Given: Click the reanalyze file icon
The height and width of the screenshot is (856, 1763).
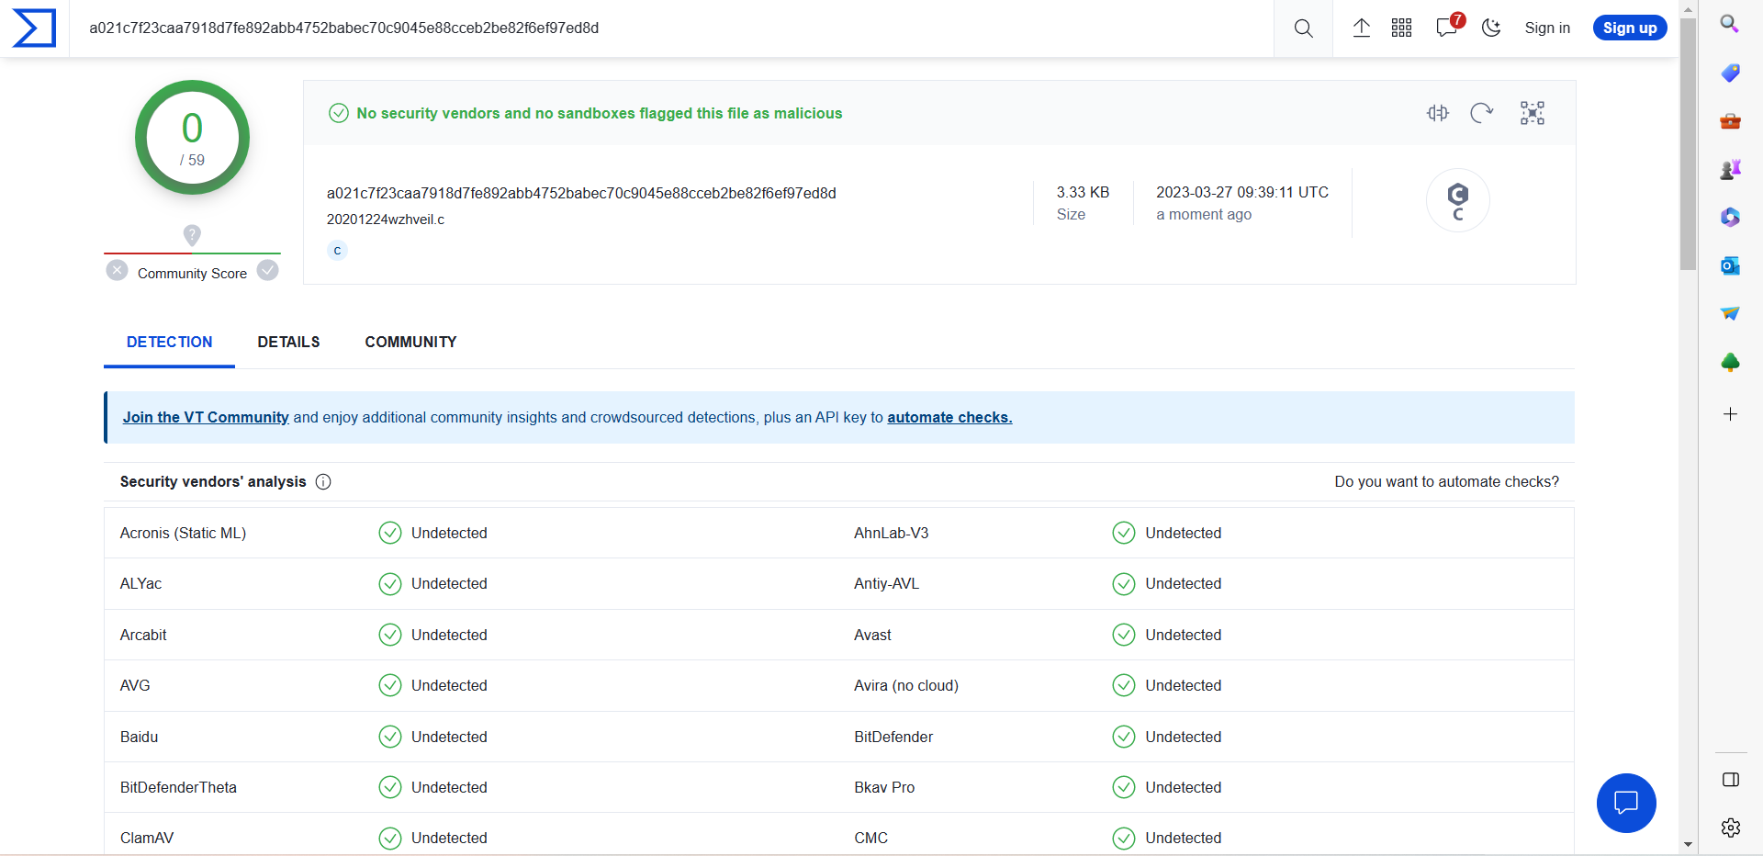Looking at the screenshot, I should coord(1481,113).
